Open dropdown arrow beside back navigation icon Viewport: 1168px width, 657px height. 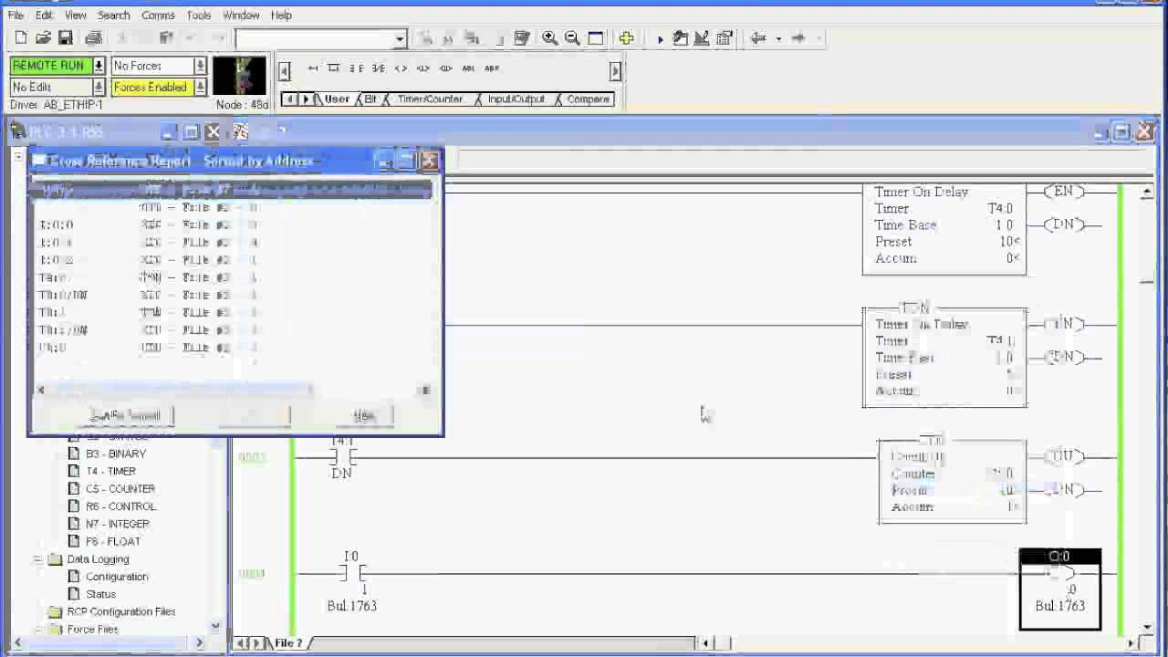pos(778,38)
